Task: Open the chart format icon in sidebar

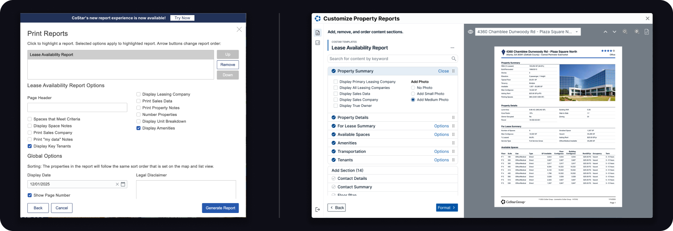Action: pos(318,43)
